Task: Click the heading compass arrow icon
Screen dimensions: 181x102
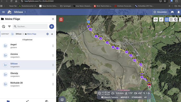Action: pos(126,93)
